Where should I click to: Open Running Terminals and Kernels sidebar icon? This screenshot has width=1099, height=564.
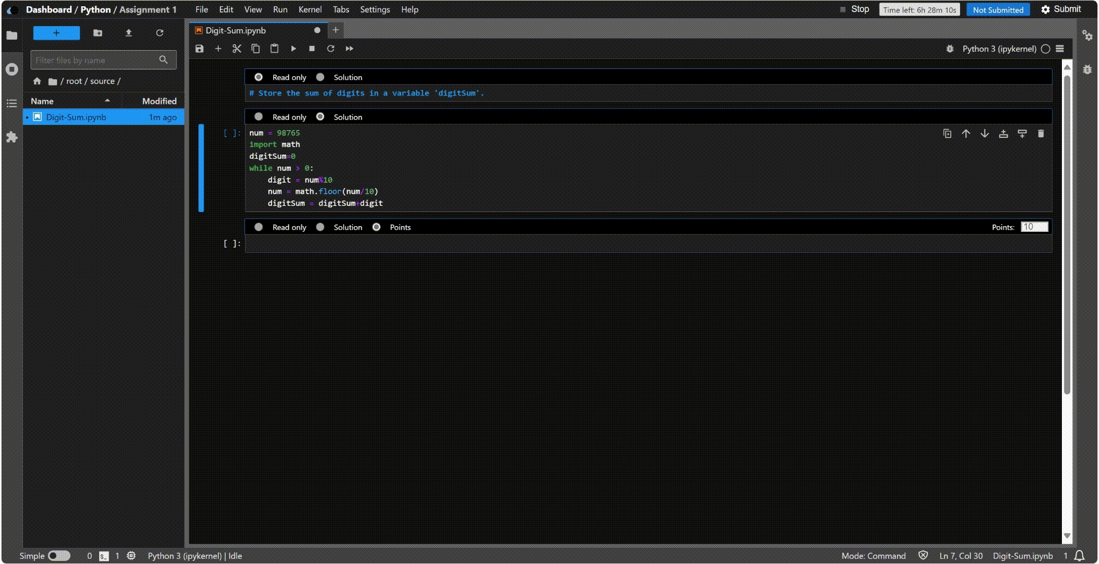[12, 69]
